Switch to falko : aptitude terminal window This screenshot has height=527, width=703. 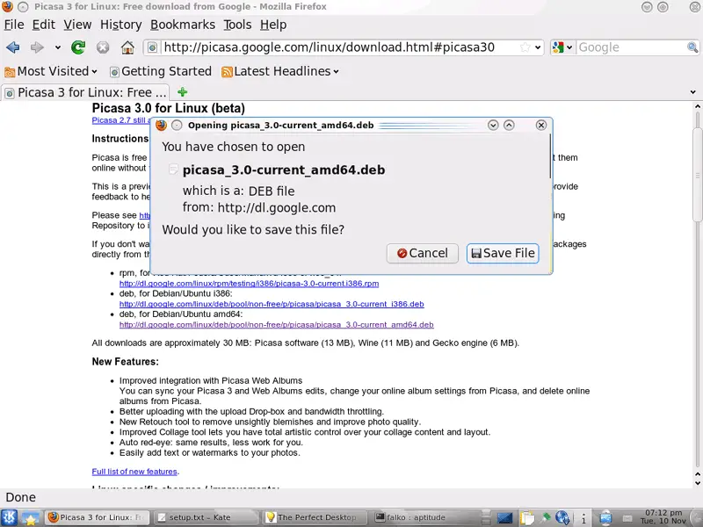(x=424, y=517)
